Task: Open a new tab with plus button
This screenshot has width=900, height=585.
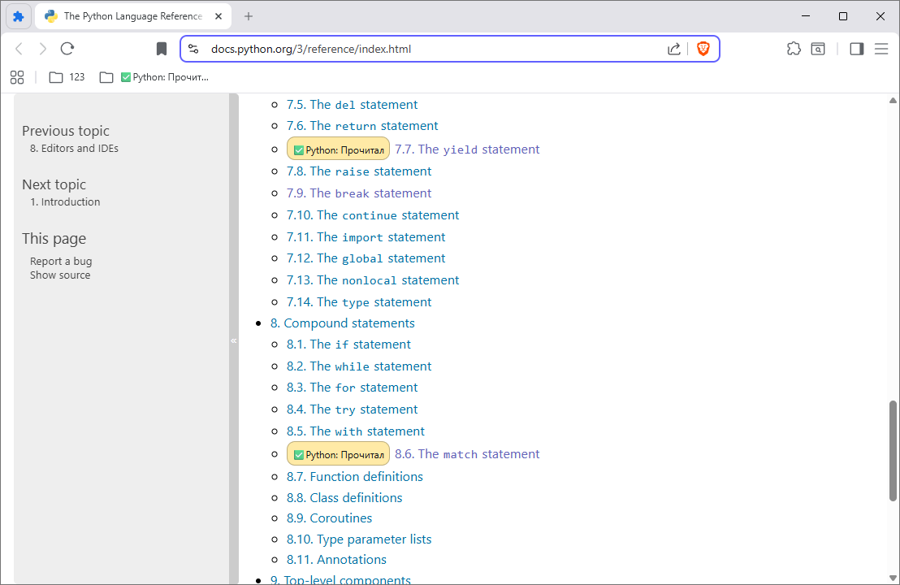Action: 249,16
